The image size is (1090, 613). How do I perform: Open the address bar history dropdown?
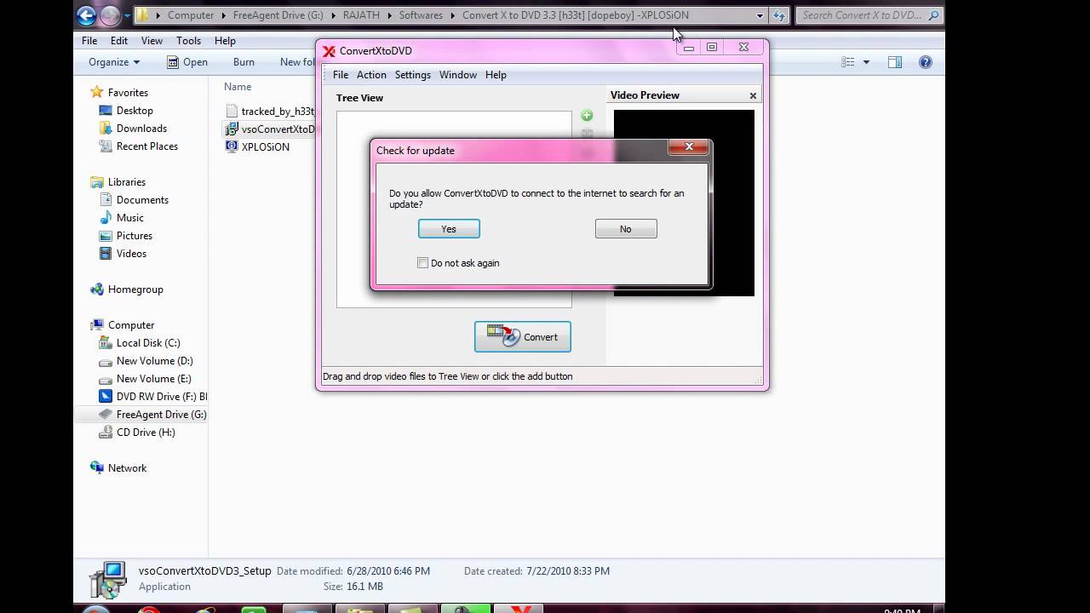(x=760, y=15)
